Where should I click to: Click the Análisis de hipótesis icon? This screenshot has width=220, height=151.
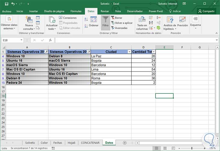point(170,20)
